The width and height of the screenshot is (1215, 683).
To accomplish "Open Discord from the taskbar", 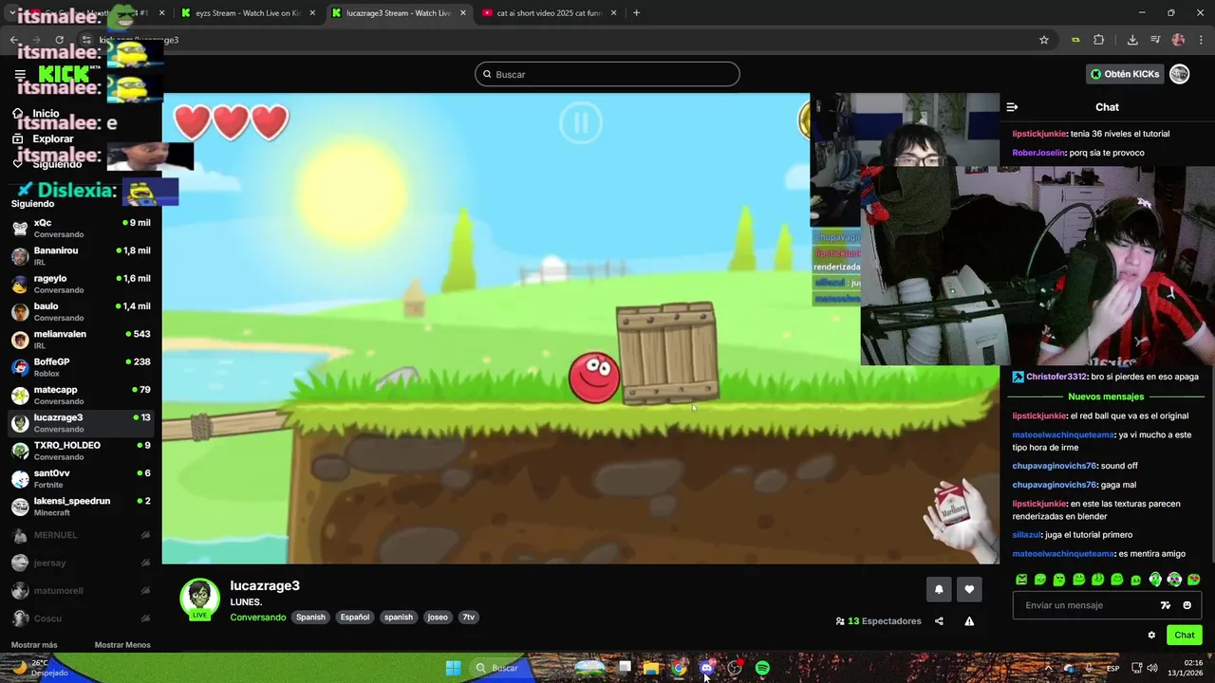I will click(706, 668).
